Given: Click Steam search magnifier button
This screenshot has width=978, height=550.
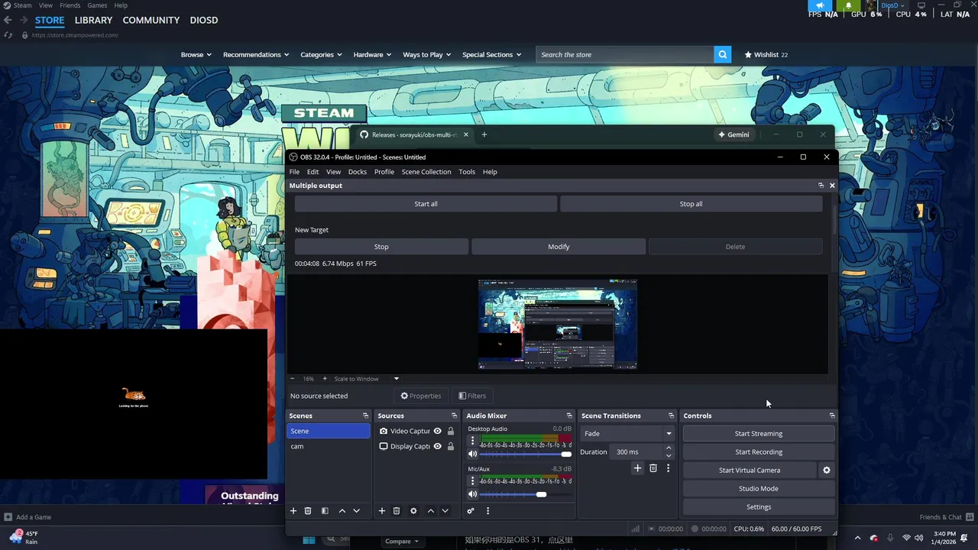Looking at the screenshot, I should click(x=722, y=54).
